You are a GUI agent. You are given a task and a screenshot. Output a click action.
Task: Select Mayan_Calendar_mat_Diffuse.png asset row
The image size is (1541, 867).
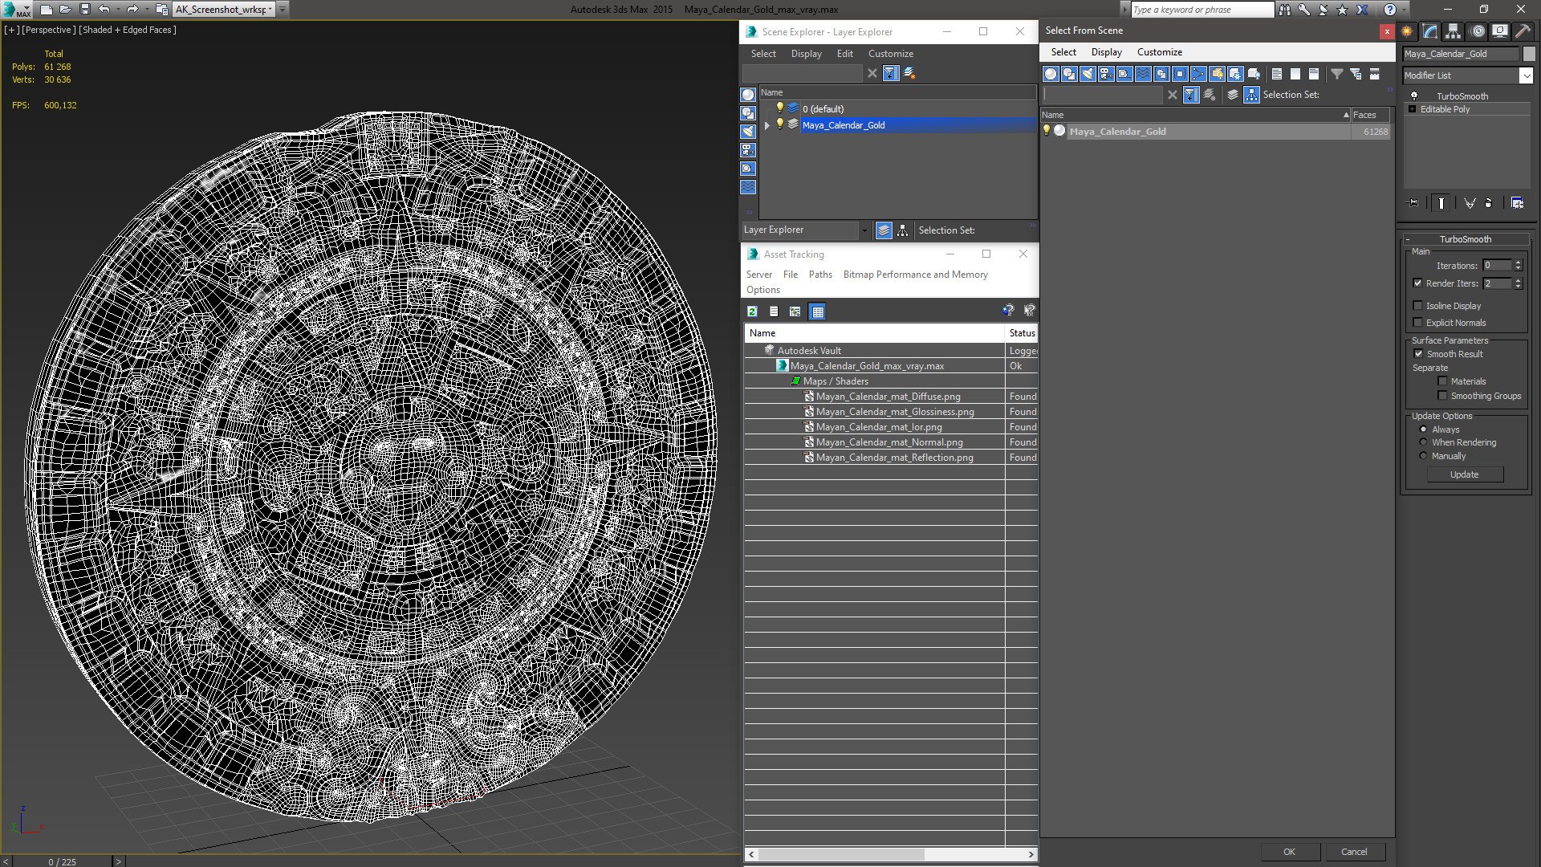[x=888, y=397]
